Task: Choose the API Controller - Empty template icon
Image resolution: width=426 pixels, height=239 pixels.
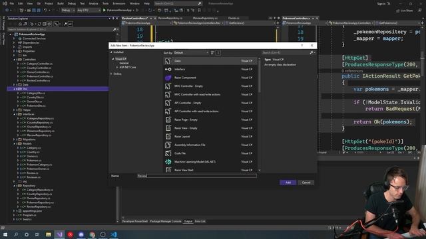Action: point(168,103)
